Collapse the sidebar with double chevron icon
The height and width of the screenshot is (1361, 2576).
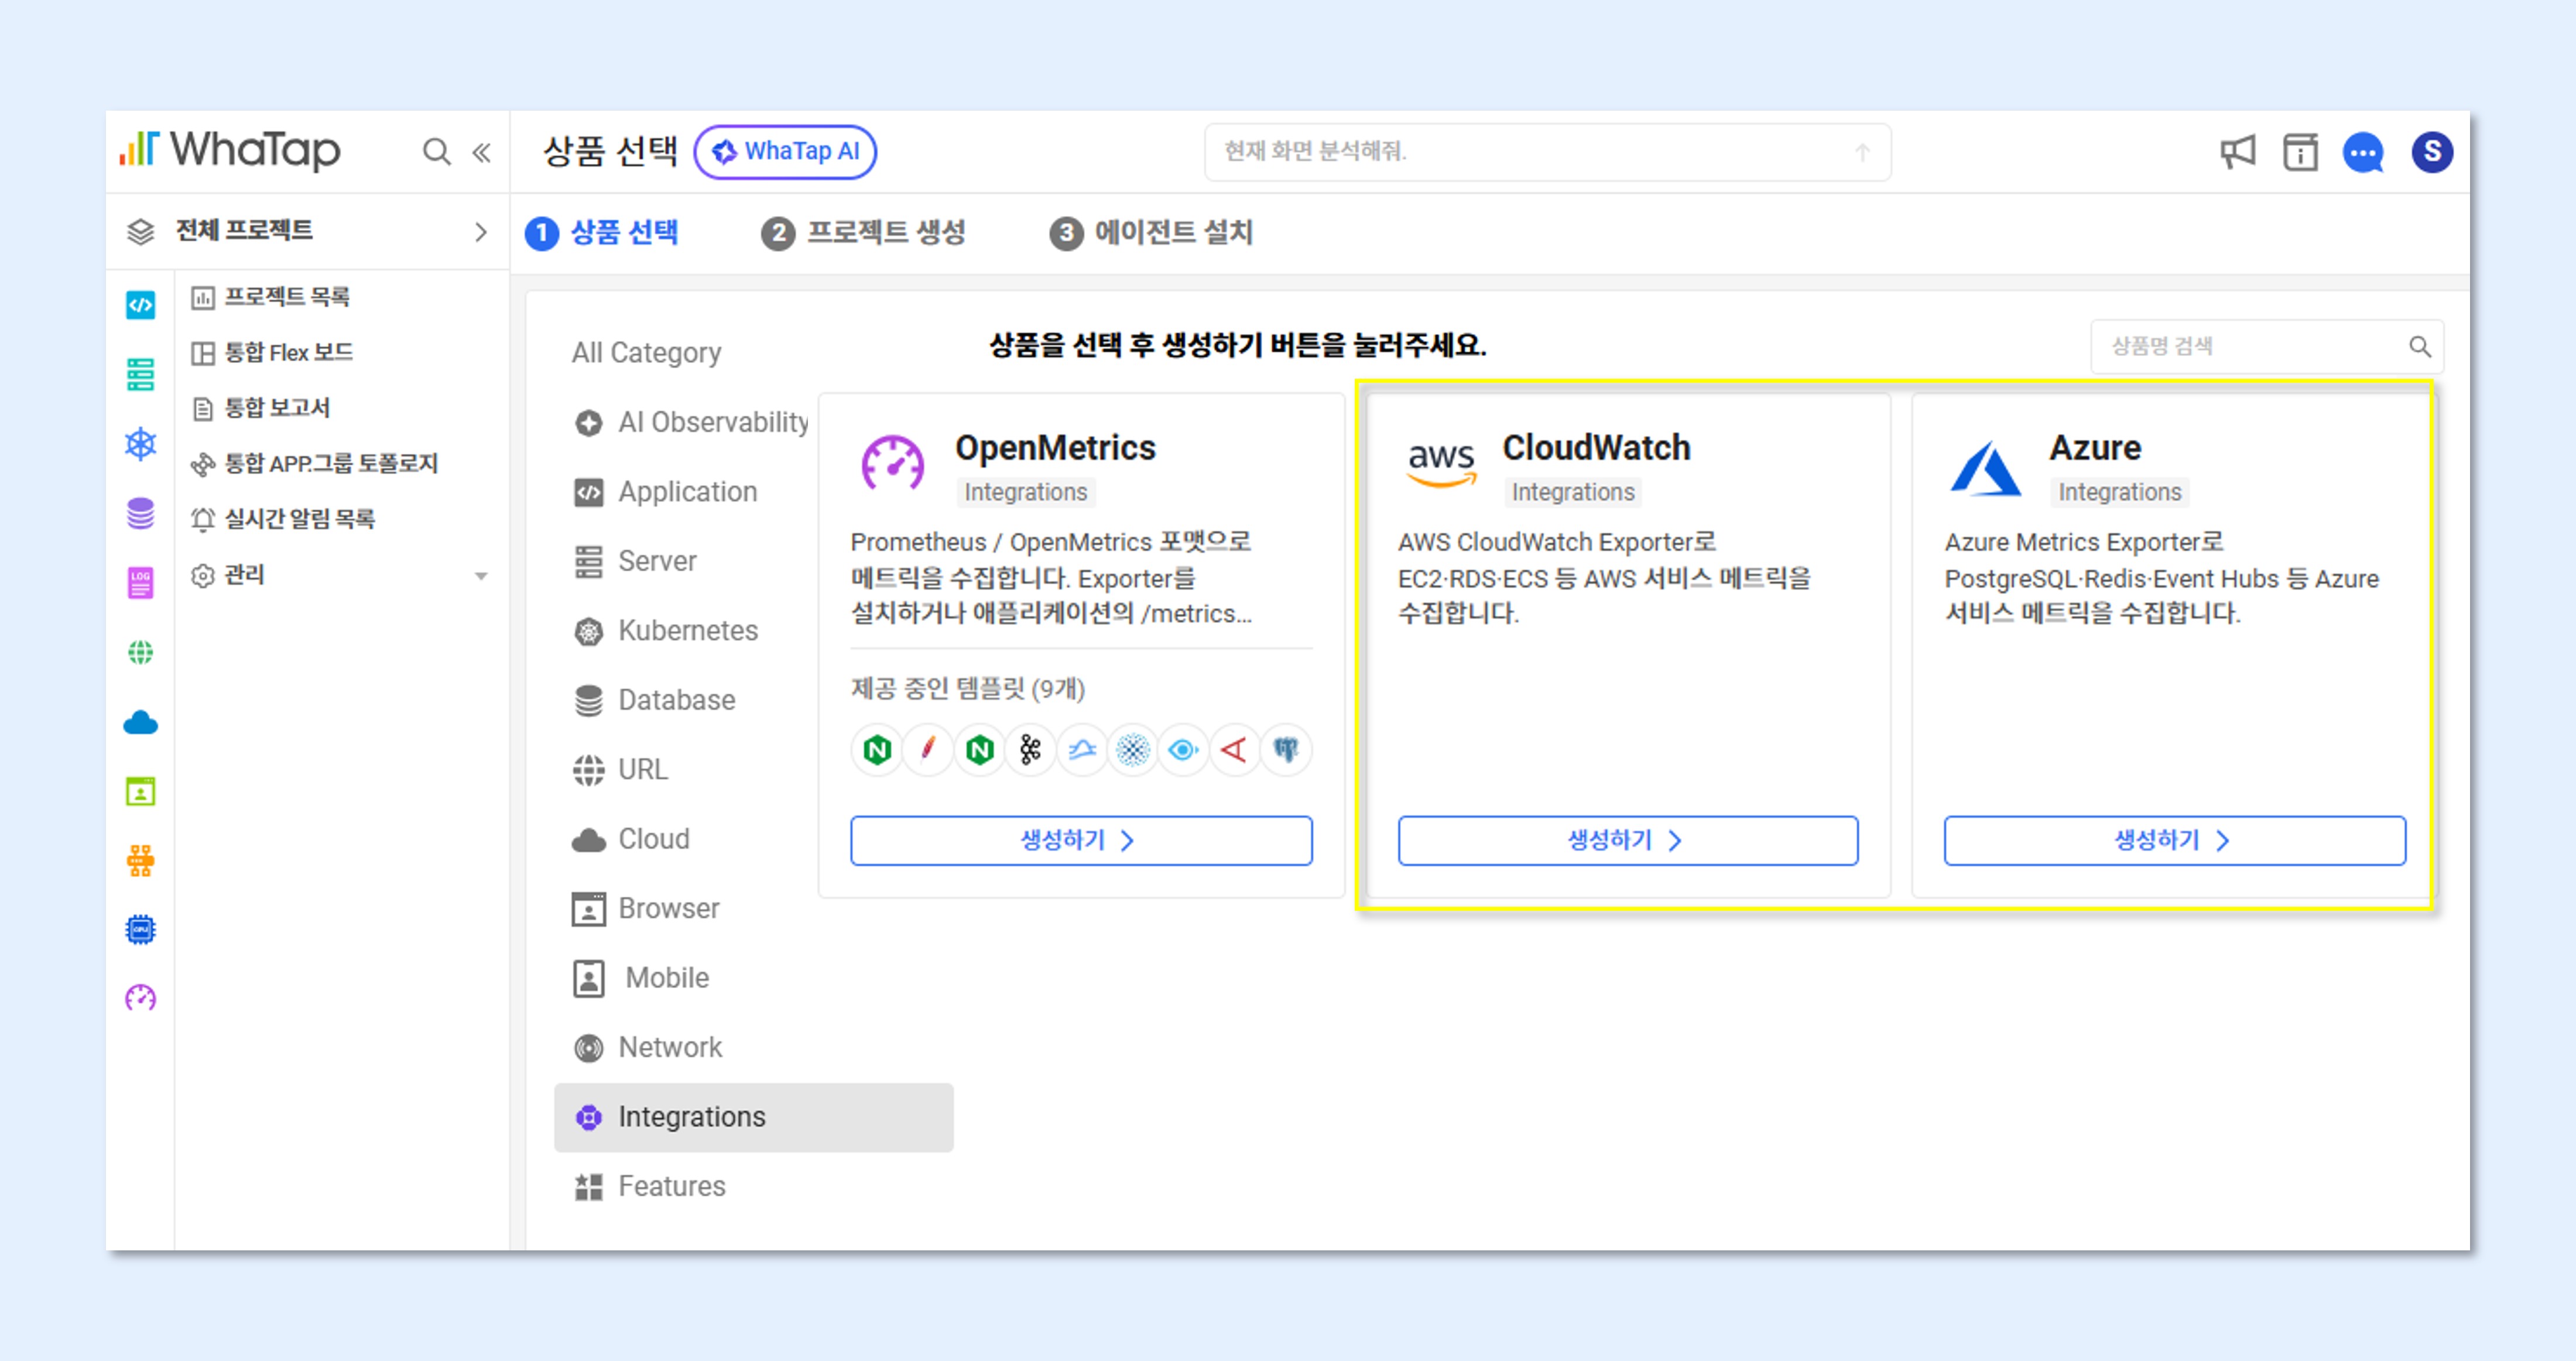481,152
